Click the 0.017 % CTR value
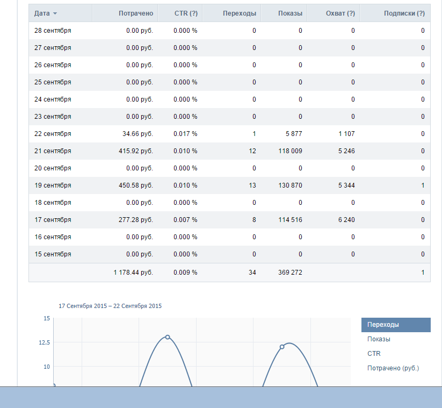Image resolution: width=442 pixels, height=408 pixels. pyautogui.click(x=185, y=134)
